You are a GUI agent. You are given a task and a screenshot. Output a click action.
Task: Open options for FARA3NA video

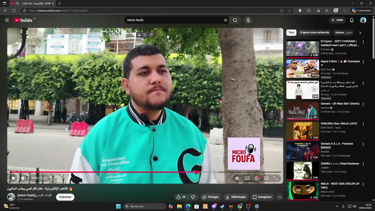(x=363, y=124)
